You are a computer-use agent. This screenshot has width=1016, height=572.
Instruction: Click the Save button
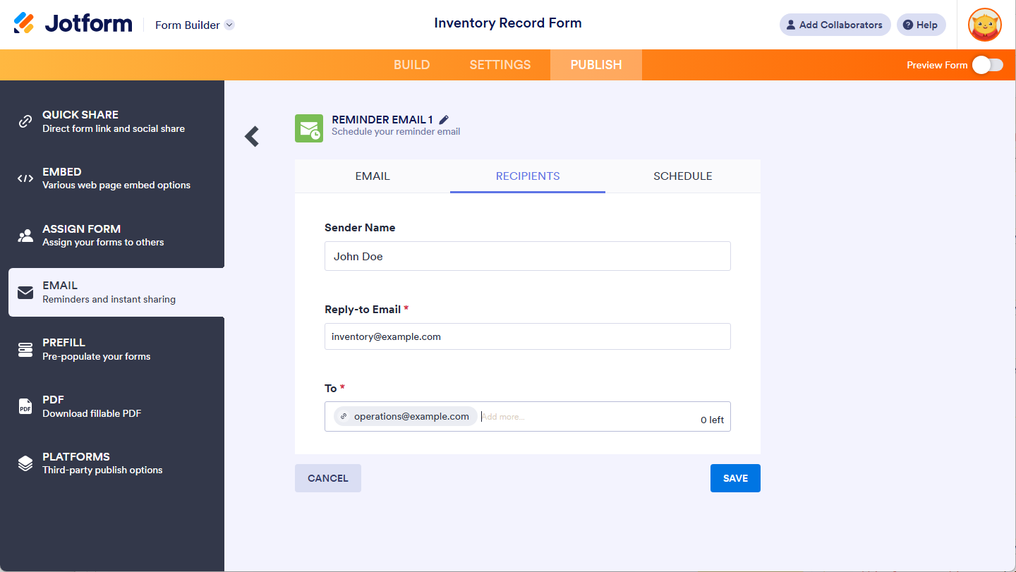(735, 478)
